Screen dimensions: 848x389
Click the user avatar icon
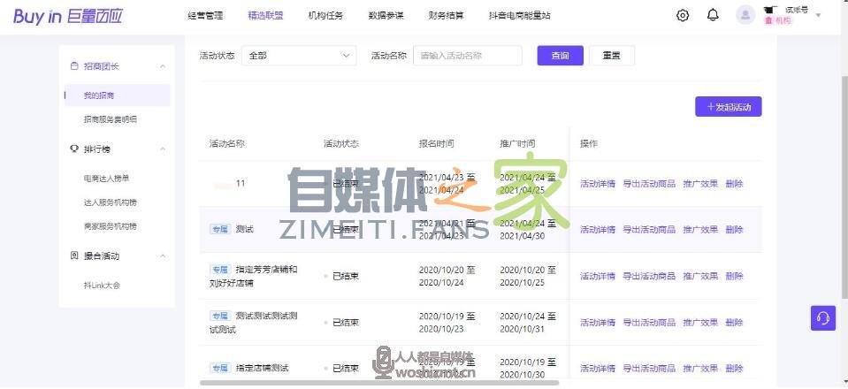(x=745, y=15)
